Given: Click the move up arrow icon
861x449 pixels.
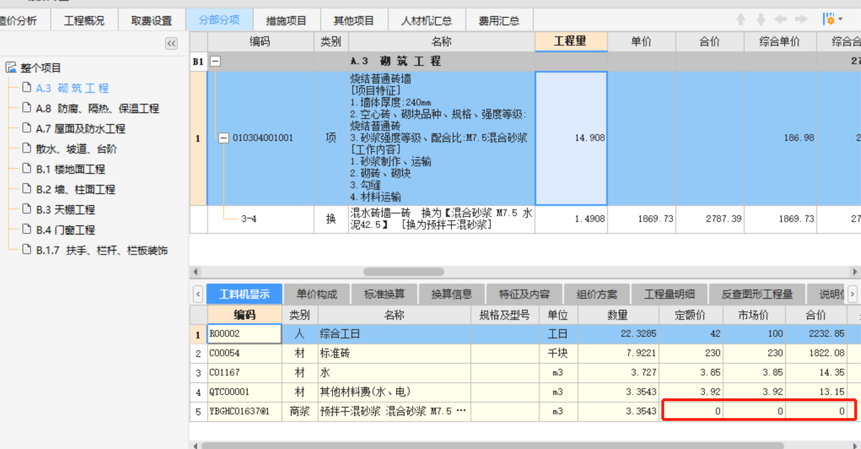Looking at the screenshot, I should [x=741, y=20].
